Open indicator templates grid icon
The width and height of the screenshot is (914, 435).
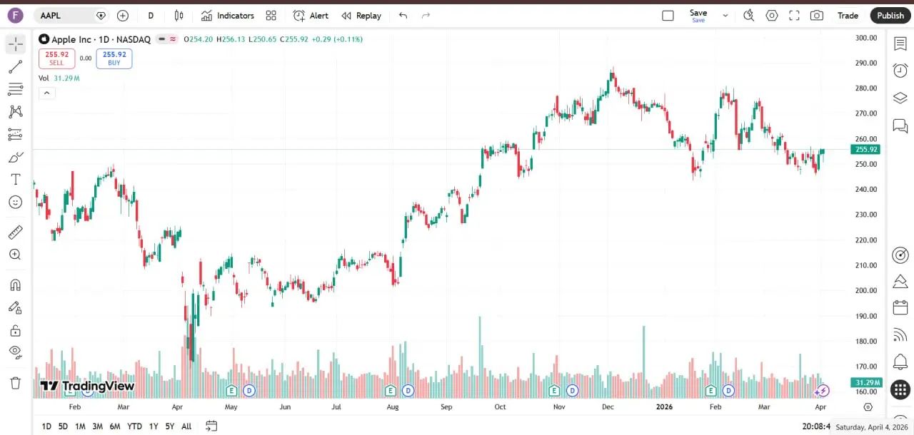(x=271, y=15)
